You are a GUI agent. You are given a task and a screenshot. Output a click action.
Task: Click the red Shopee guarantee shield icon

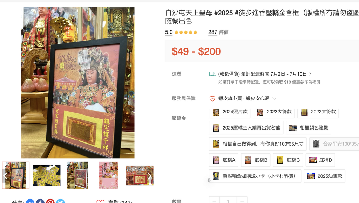coord(212,99)
